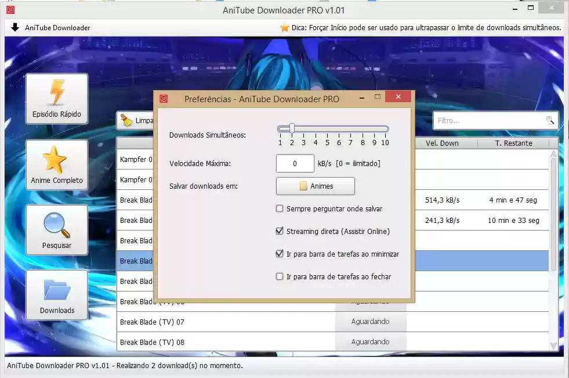This screenshot has height=378, width=569.
Task: Click the AniTube Downloader arrow icon
Action: pyautogui.click(x=15, y=27)
